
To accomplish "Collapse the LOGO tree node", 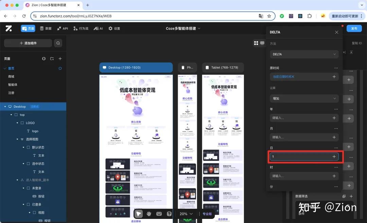I will [17, 123].
